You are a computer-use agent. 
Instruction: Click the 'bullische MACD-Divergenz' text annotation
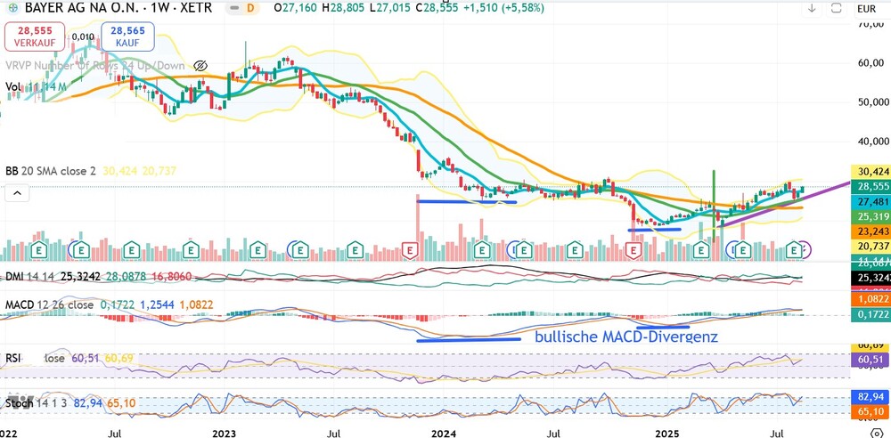(626, 337)
